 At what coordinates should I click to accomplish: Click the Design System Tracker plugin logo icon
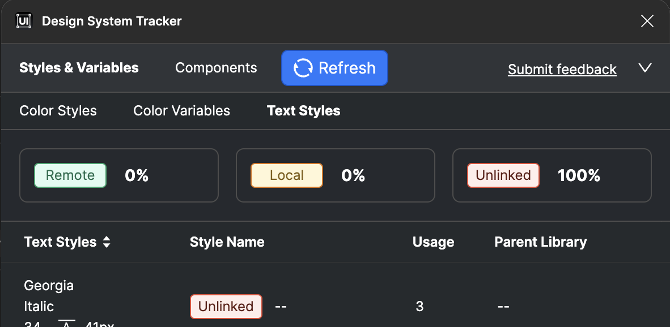[x=24, y=21]
